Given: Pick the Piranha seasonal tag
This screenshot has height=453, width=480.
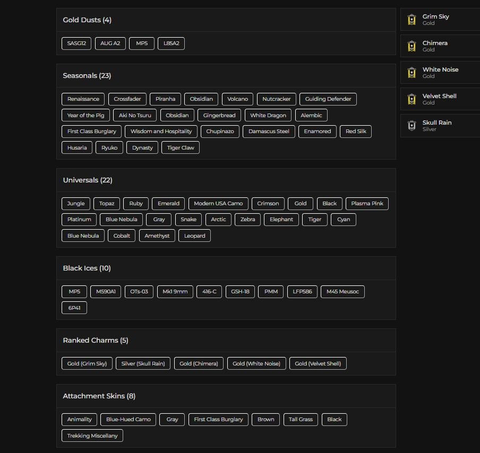Looking at the screenshot, I should coord(165,99).
